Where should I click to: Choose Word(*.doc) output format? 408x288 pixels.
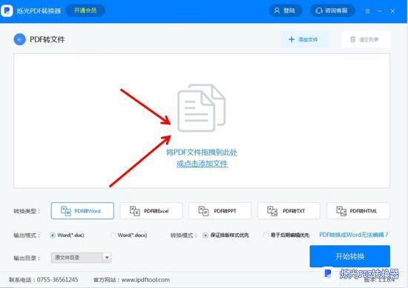pyautogui.click(x=67, y=235)
